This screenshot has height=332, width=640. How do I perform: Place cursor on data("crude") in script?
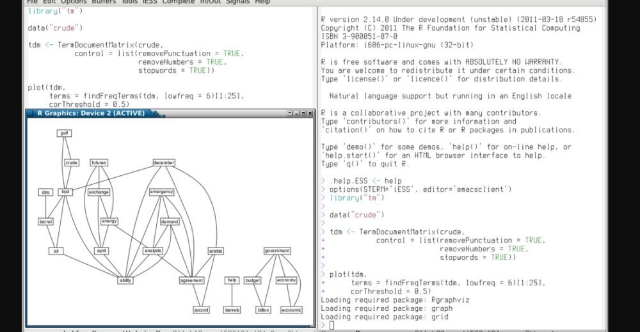[55, 28]
